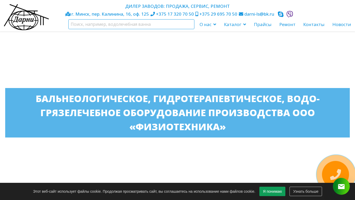The height and width of the screenshot is (200, 355).
Task: Click the map marker address icon
Action: point(68,14)
